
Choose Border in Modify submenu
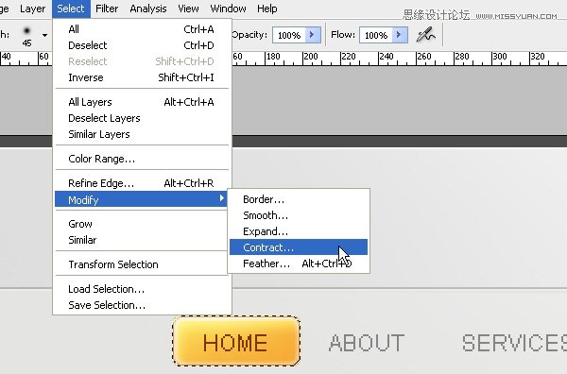pos(299,199)
